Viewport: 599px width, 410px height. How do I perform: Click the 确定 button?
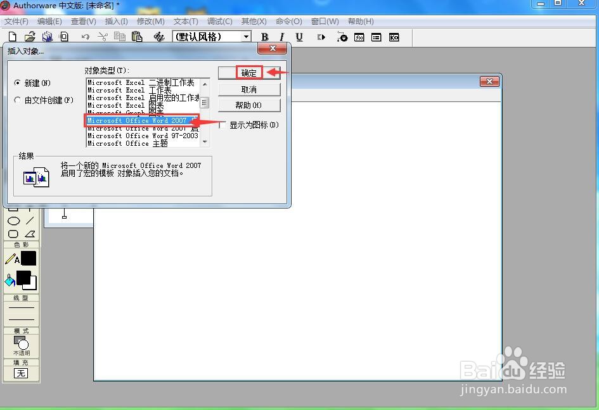(x=249, y=72)
